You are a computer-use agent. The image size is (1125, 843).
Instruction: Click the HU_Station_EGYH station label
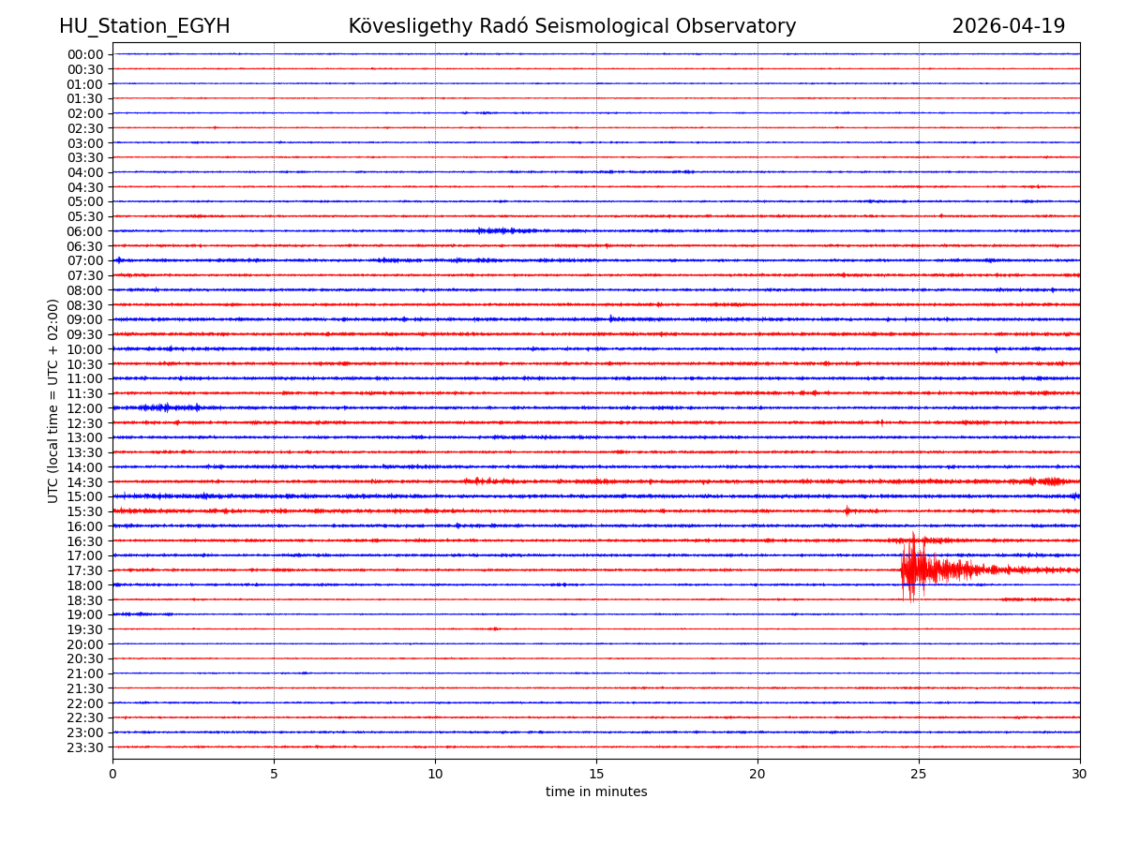[x=144, y=26]
